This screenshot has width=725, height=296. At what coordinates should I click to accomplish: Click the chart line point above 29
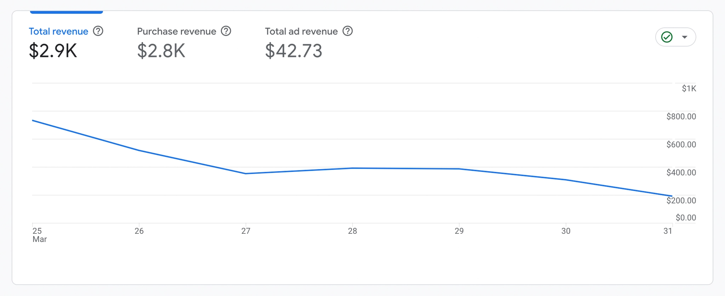tap(459, 169)
